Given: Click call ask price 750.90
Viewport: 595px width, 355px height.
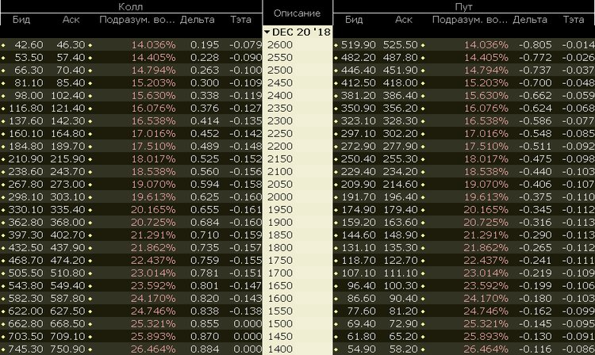Looking at the screenshot, I should (x=68, y=349).
